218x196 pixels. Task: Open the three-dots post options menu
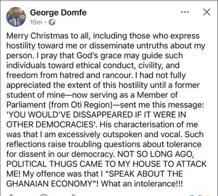click(185, 12)
